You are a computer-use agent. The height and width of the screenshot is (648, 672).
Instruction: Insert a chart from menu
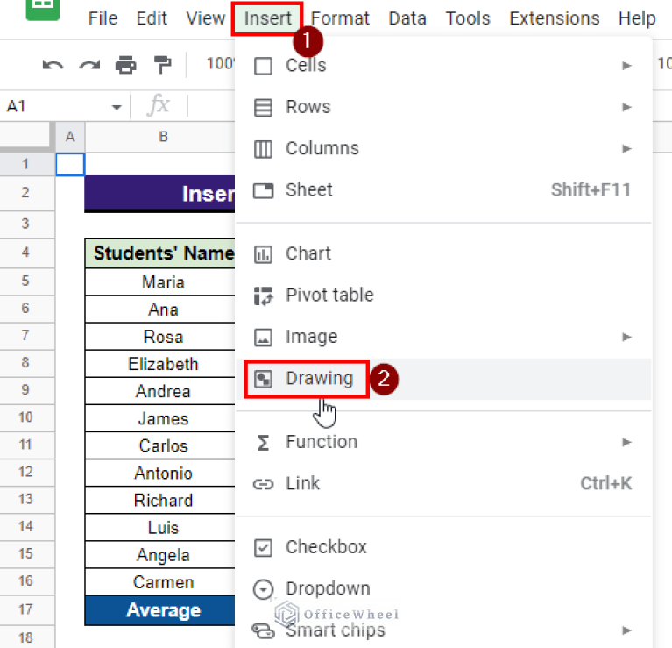click(308, 253)
